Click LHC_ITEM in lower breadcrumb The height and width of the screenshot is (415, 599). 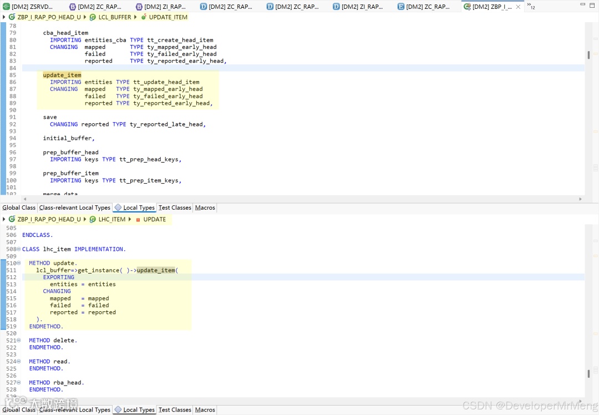(x=112, y=219)
